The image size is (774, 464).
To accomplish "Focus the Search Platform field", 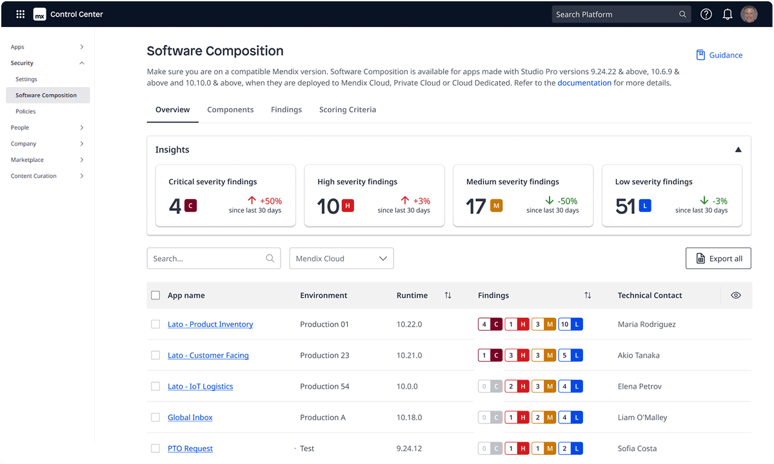I will coord(621,14).
